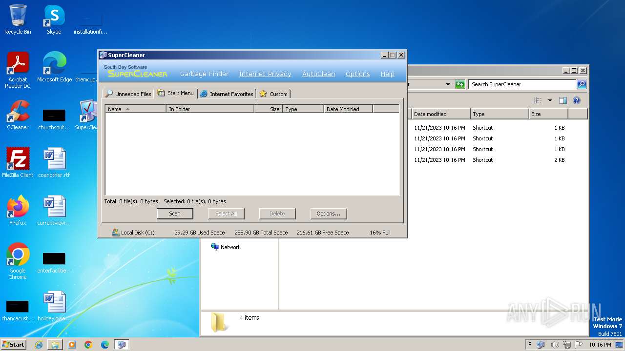
Task: Sort SuperCleaner list by Size column
Action: (x=268, y=109)
